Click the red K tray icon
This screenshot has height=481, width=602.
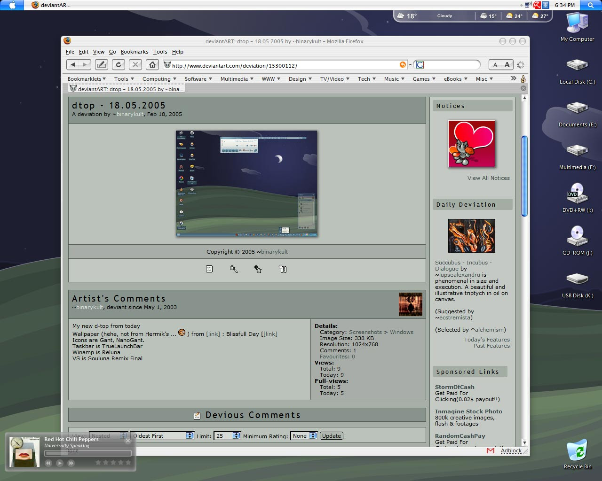point(537,5)
